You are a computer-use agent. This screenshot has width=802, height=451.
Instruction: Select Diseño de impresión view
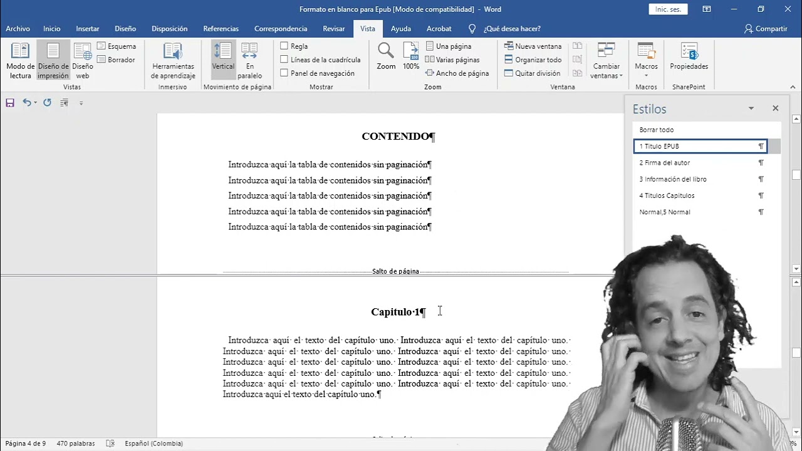pos(53,61)
